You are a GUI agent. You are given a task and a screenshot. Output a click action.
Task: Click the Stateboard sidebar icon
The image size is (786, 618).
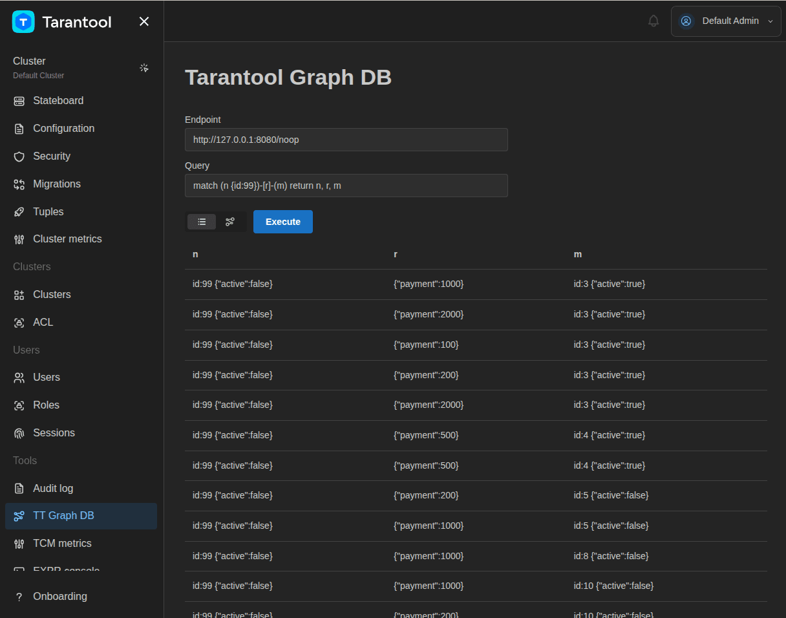tap(19, 101)
